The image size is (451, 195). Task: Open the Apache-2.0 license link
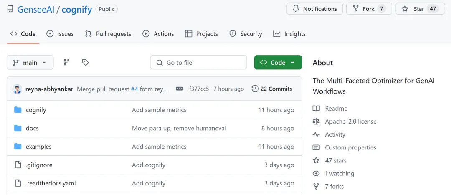(x=351, y=122)
